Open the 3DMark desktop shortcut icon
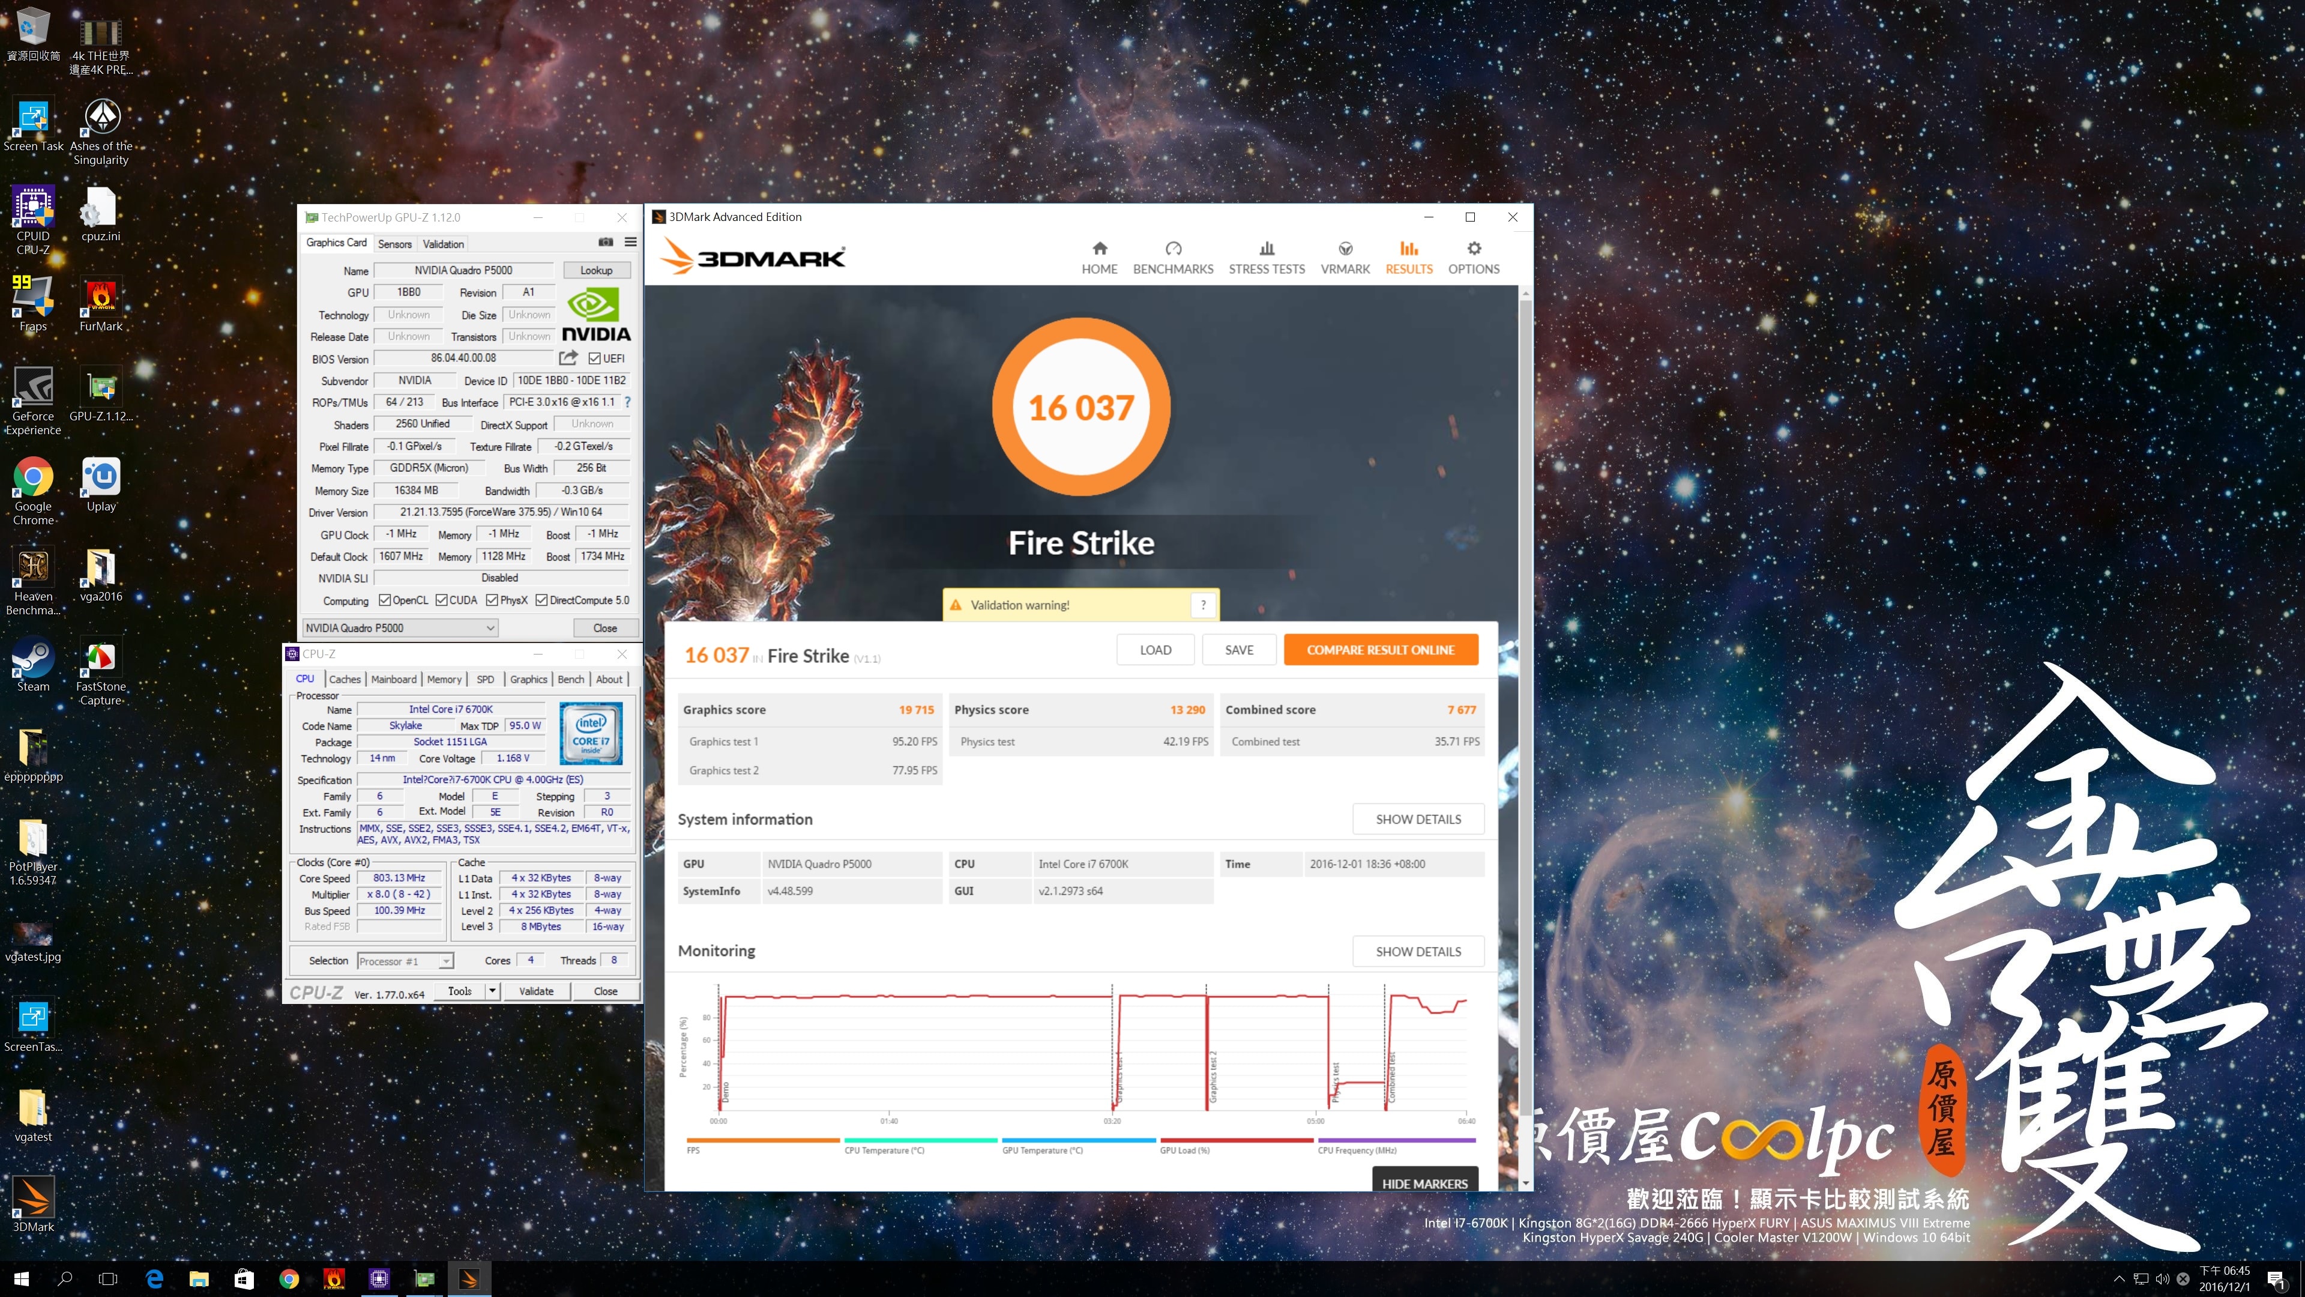 [x=33, y=1205]
